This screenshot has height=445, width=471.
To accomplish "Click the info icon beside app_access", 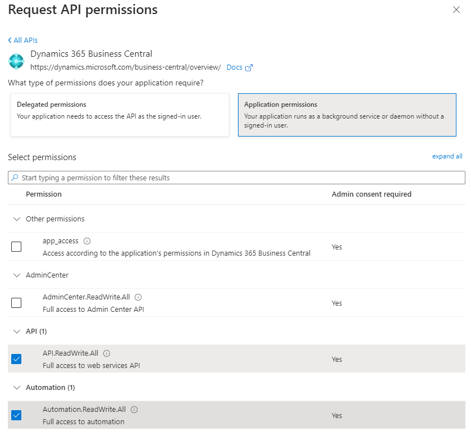I will (87, 240).
